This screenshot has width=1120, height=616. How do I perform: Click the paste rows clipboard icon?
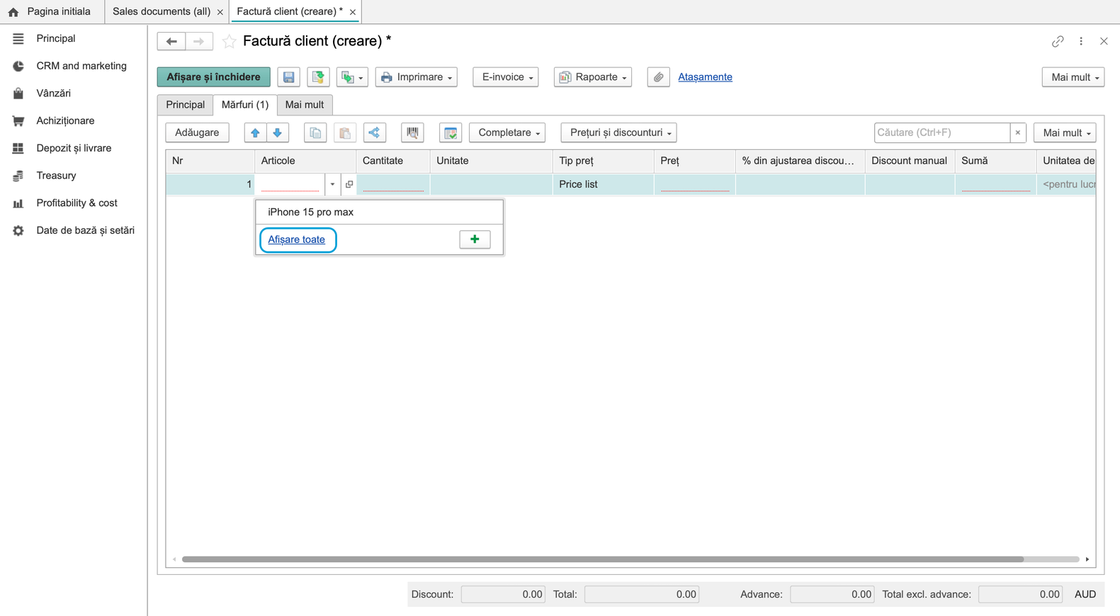(x=345, y=132)
